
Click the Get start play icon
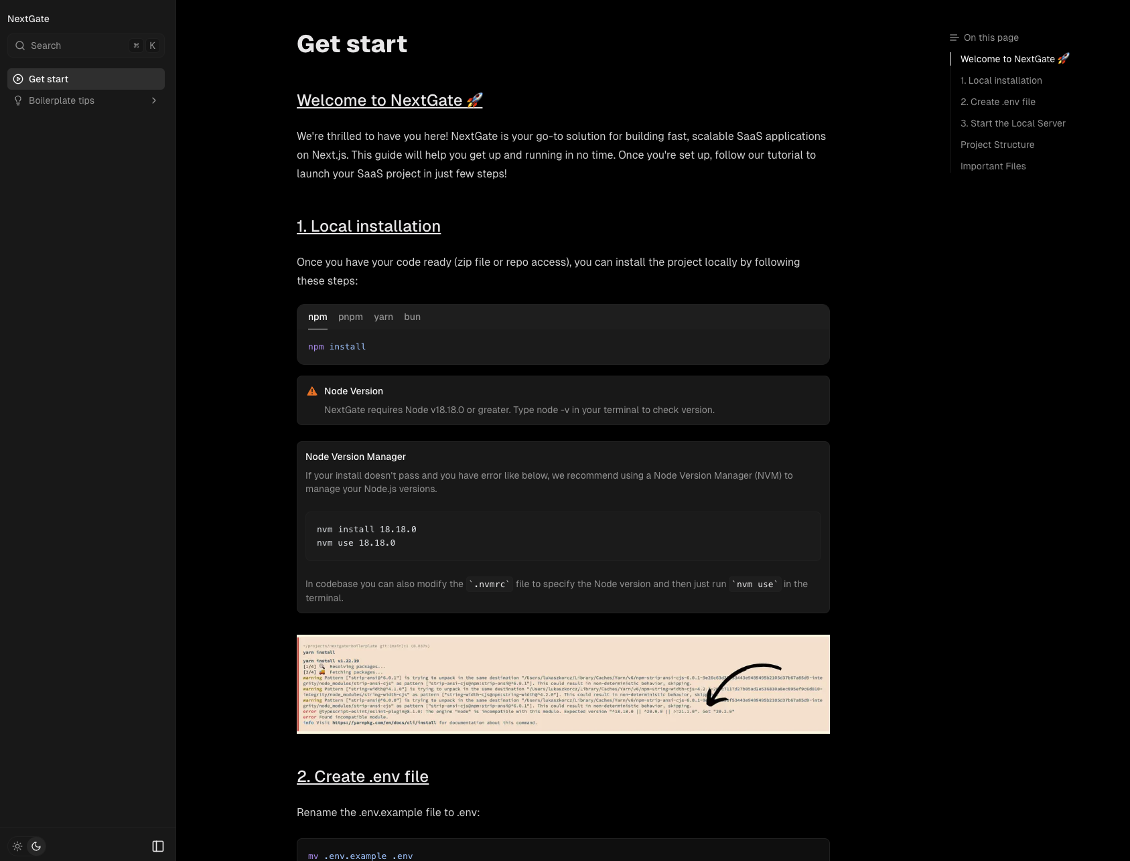18,79
